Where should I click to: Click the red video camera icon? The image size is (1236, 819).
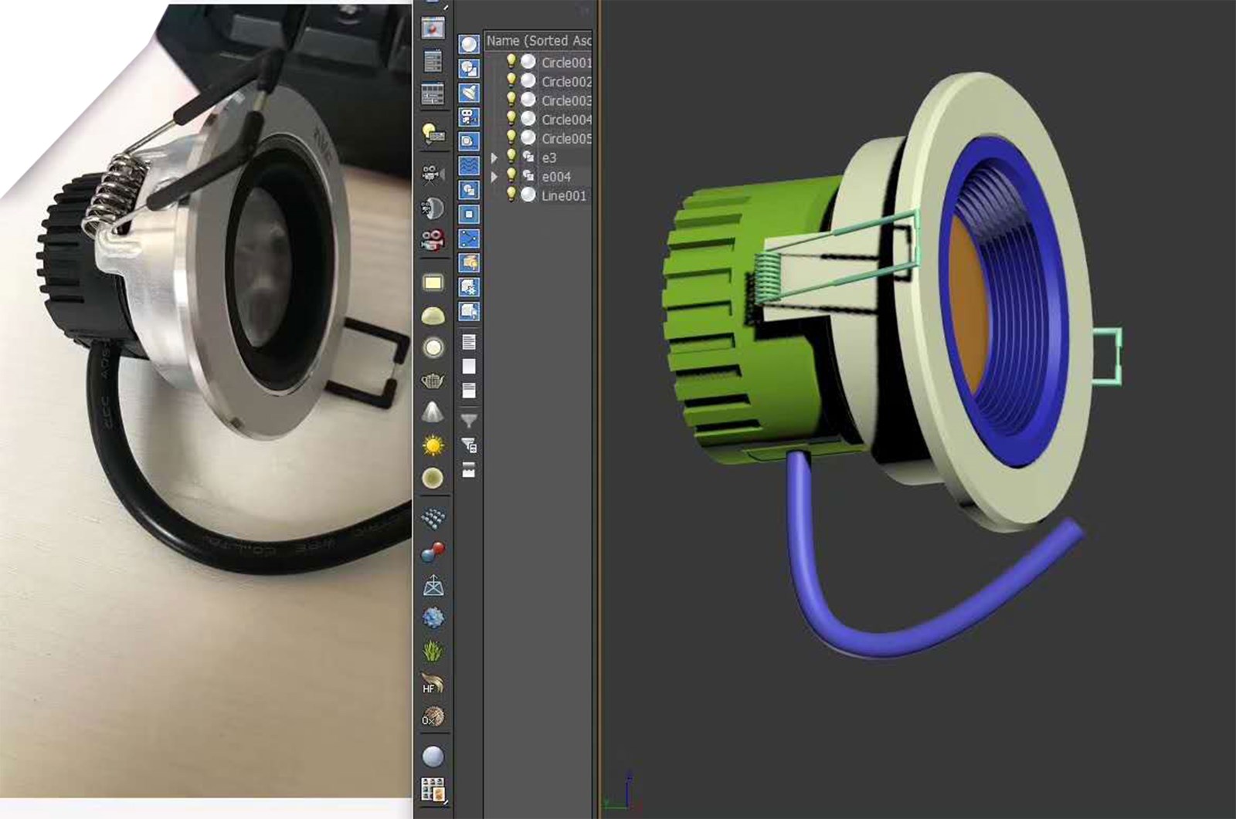pos(433,240)
